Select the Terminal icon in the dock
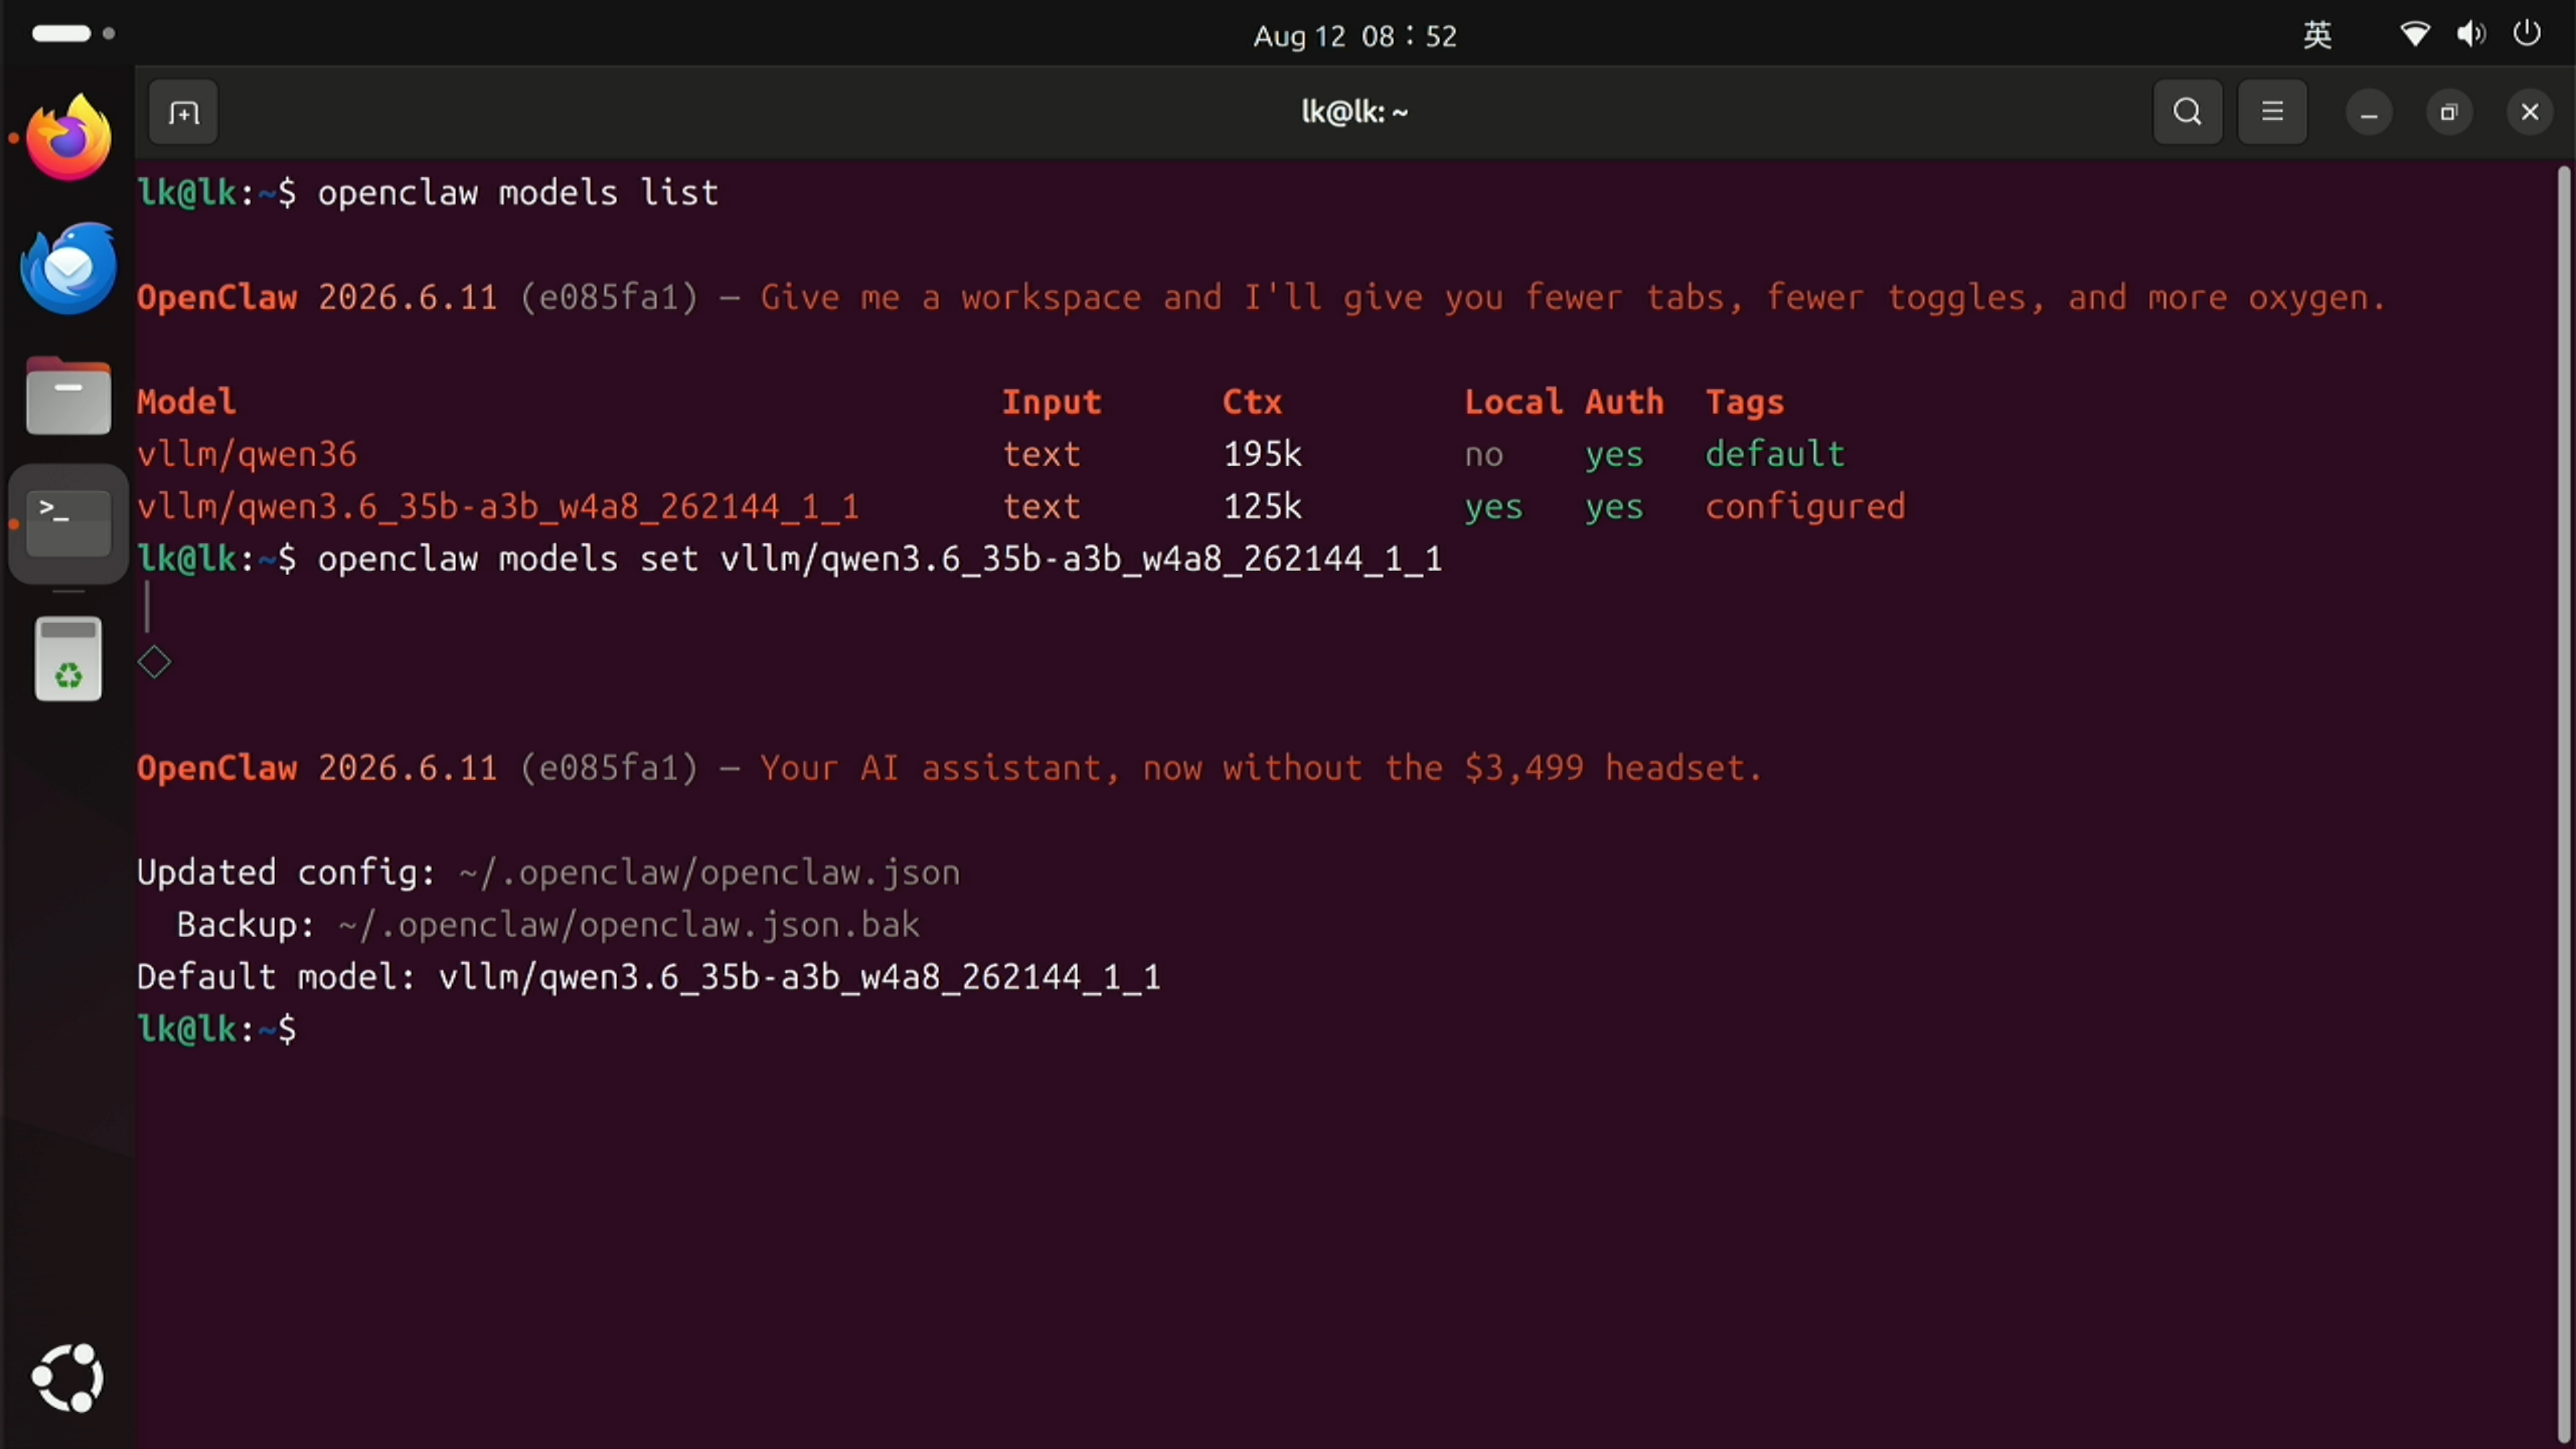Screen dimensions: 2576x1449 pos(68,523)
